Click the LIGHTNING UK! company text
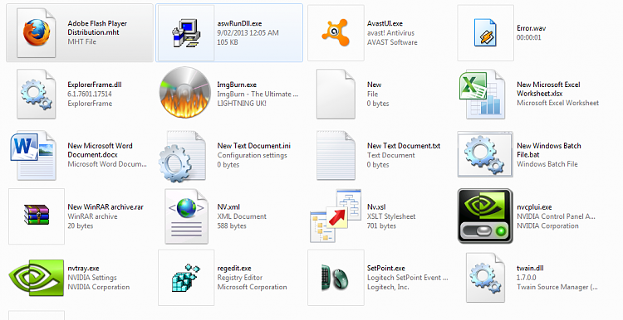 click(242, 104)
